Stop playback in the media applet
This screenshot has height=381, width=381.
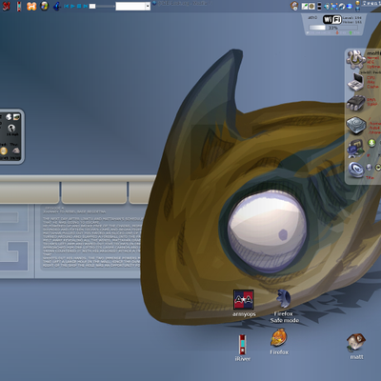click(x=79, y=6)
